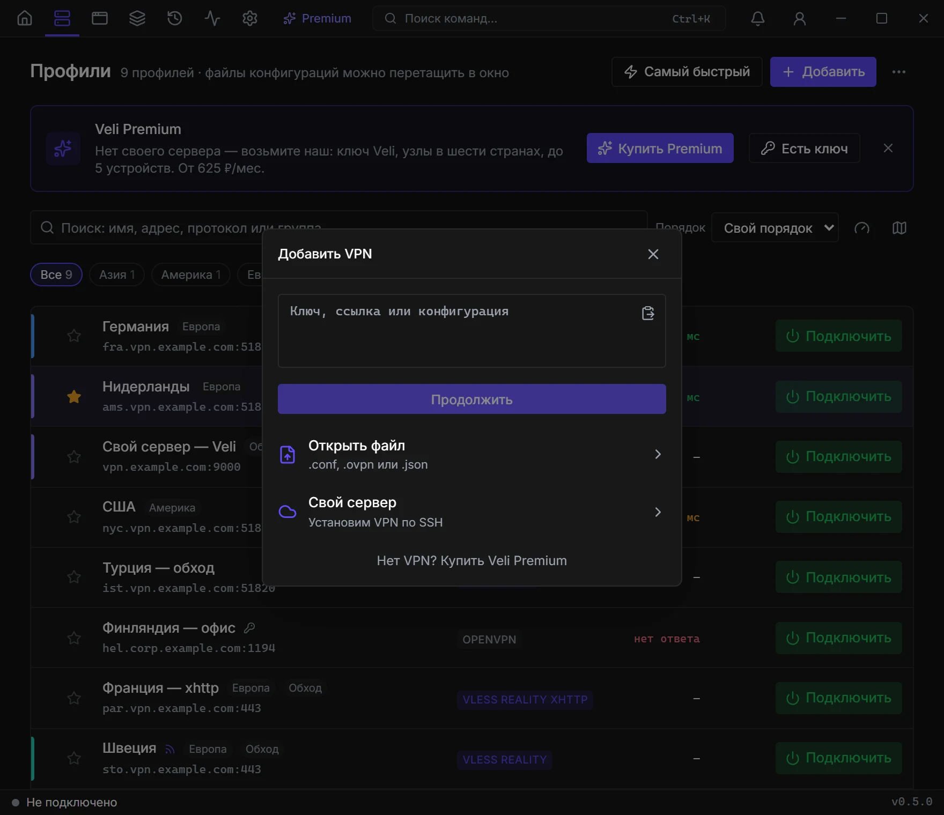Open the Home icon in top navigation

pos(25,18)
